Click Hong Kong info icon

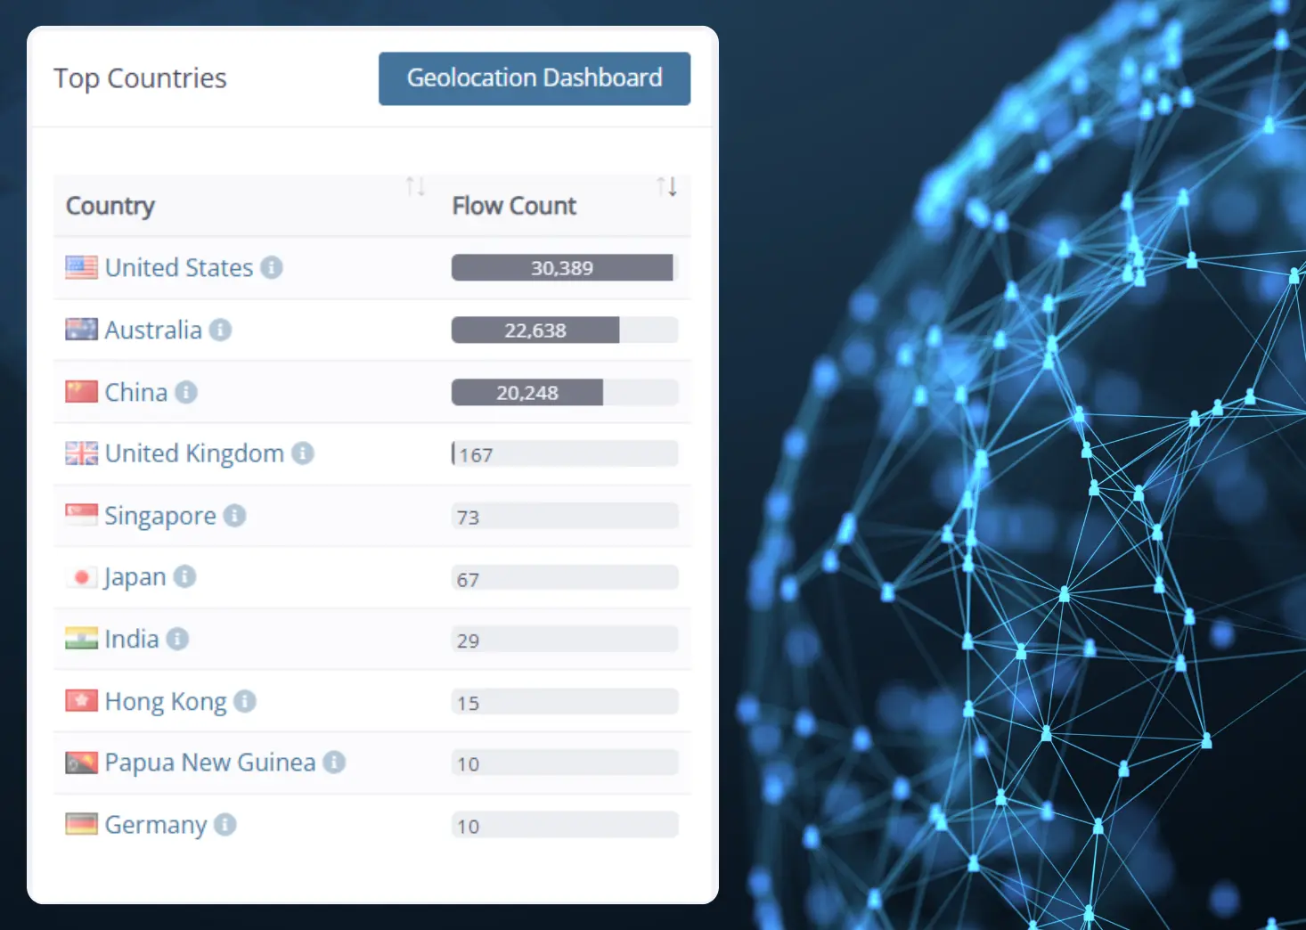tap(245, 701)
